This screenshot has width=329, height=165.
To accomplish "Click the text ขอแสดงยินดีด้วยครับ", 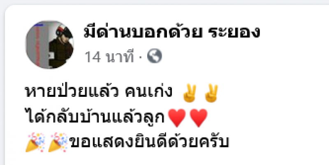I will (x=149, y=141).
